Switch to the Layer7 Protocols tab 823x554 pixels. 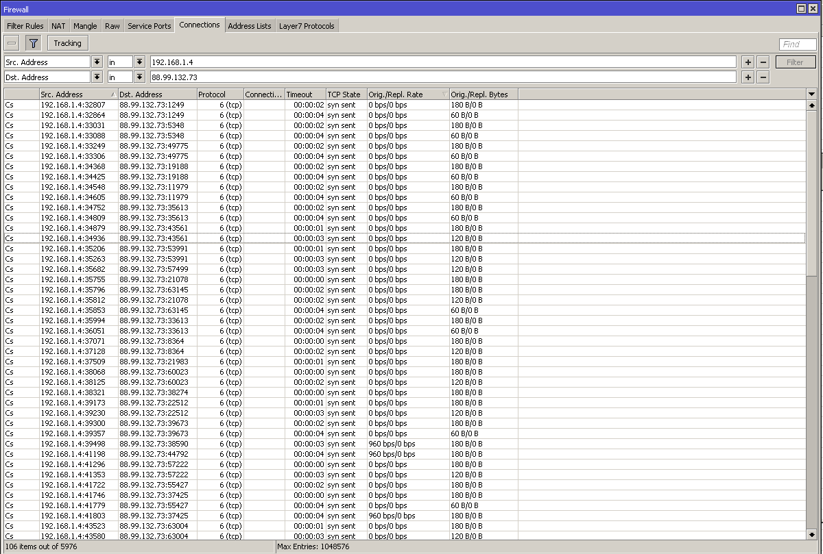click(307, 25)
